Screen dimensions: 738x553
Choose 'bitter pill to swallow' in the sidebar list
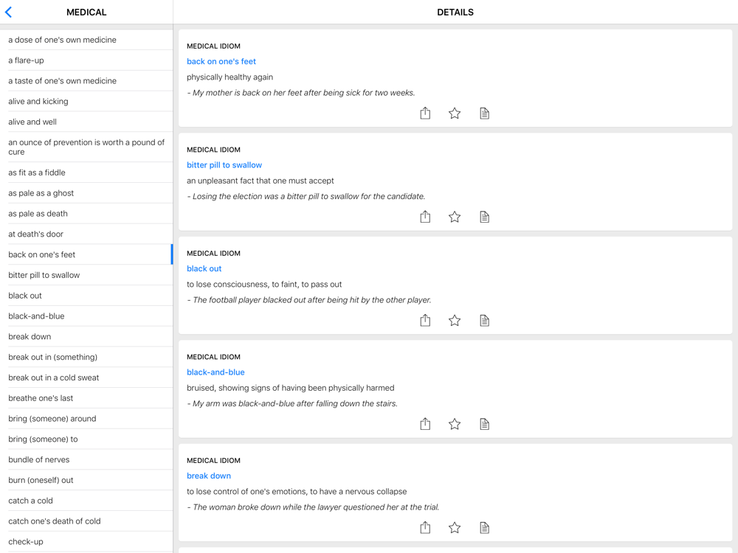pyautogui.click(x=86, y=275)
